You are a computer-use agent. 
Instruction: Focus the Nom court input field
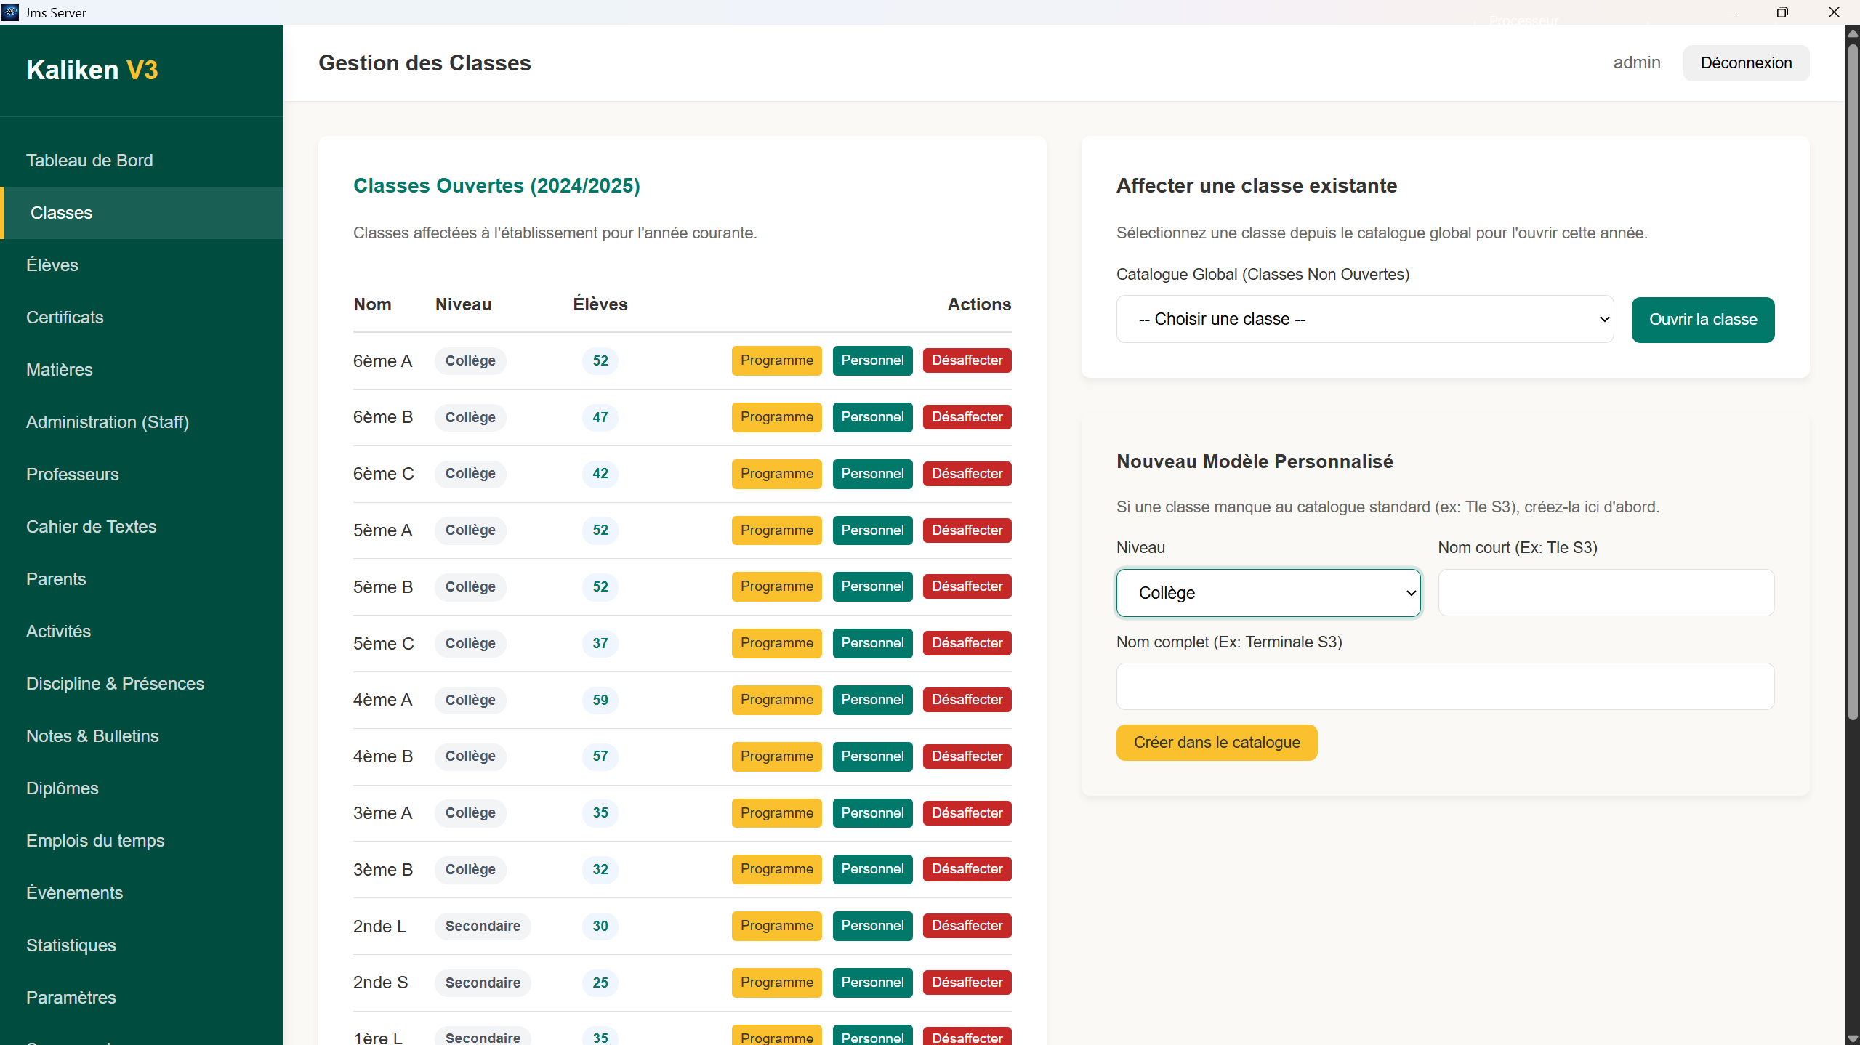(x=1604, y=592)
